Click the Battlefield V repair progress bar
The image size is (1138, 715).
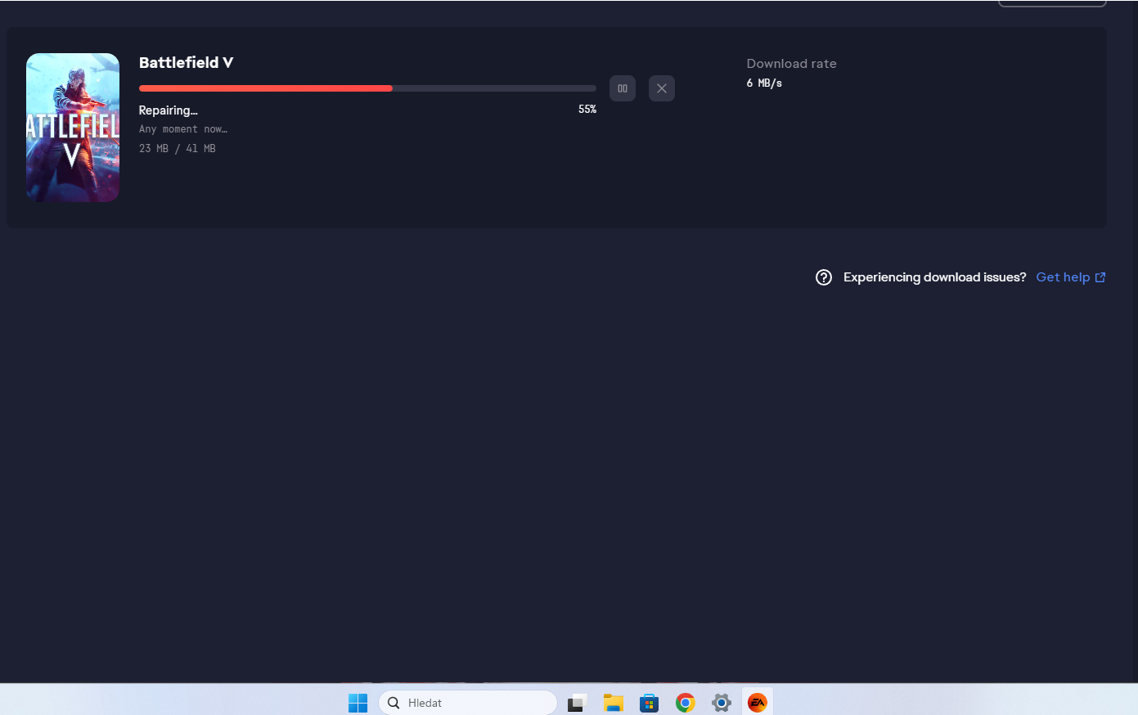tap(367, 88)
